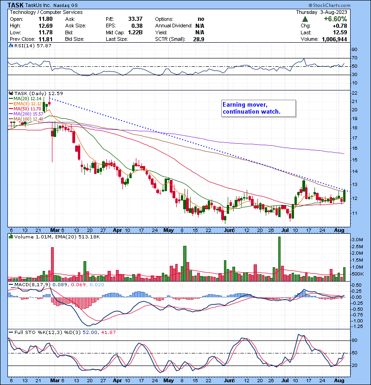Viewport: 371px width, 385px height.
Task: Click the Options value 'no'
Action: coord(201,19)
